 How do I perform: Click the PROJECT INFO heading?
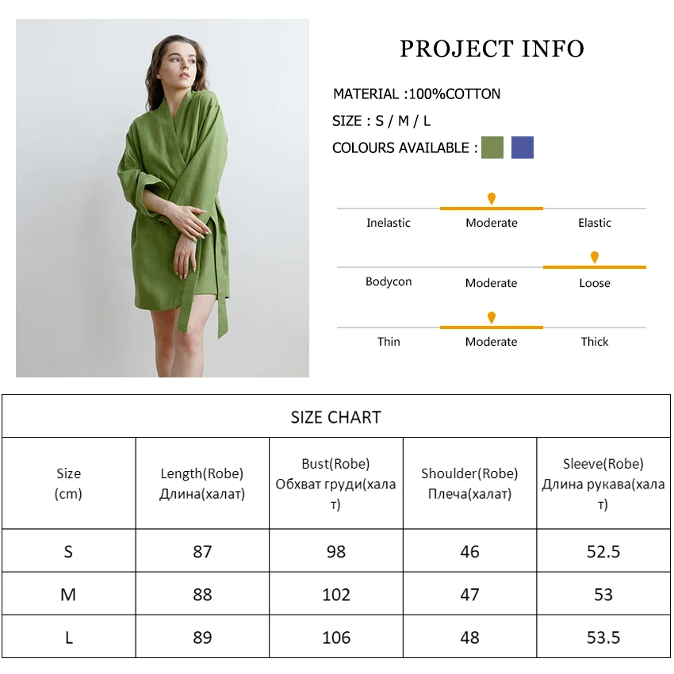[492, 48]
